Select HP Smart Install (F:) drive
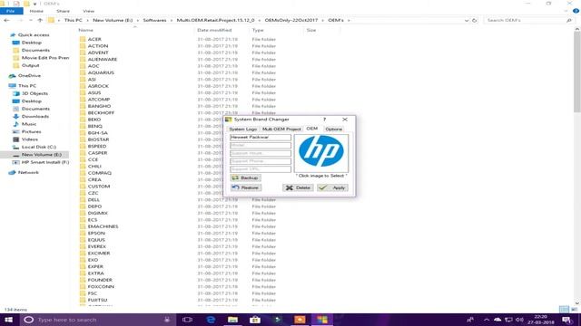The image size is (581, 326). [45, 162]
